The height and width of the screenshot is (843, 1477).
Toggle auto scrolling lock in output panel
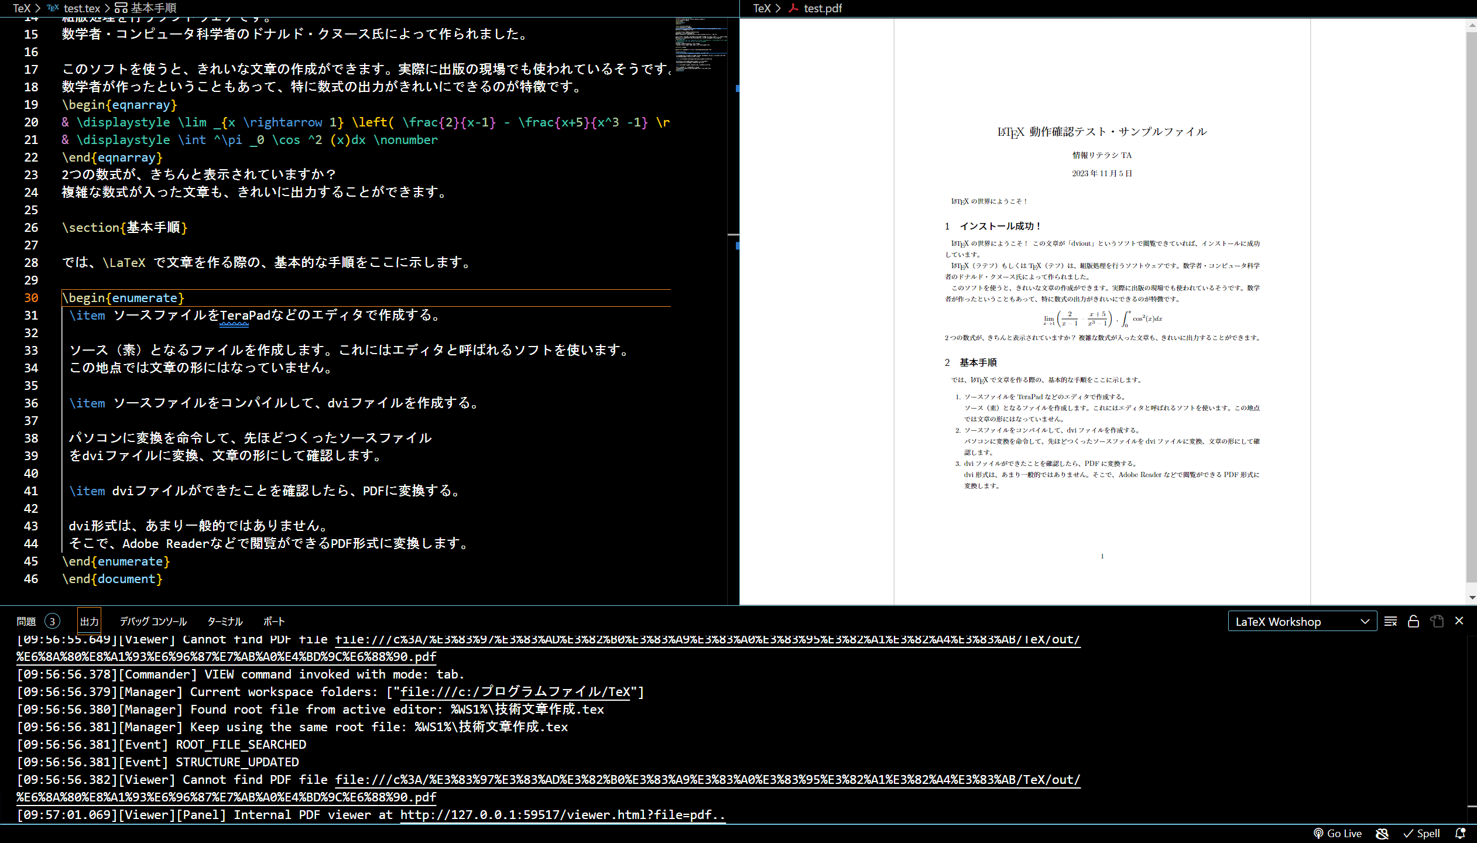[1413, 621]
